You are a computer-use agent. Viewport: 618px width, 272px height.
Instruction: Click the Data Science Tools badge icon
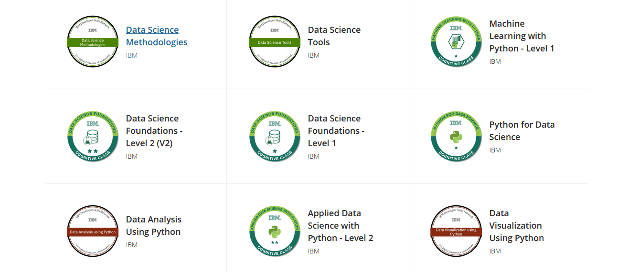click(x=275, y=42)
